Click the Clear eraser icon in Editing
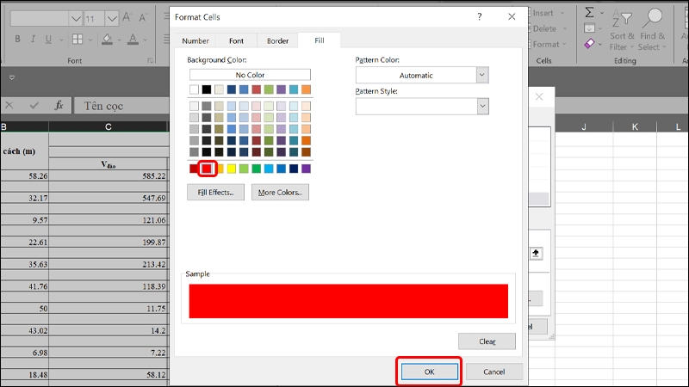Screen dimensions: 689x387 589,44
